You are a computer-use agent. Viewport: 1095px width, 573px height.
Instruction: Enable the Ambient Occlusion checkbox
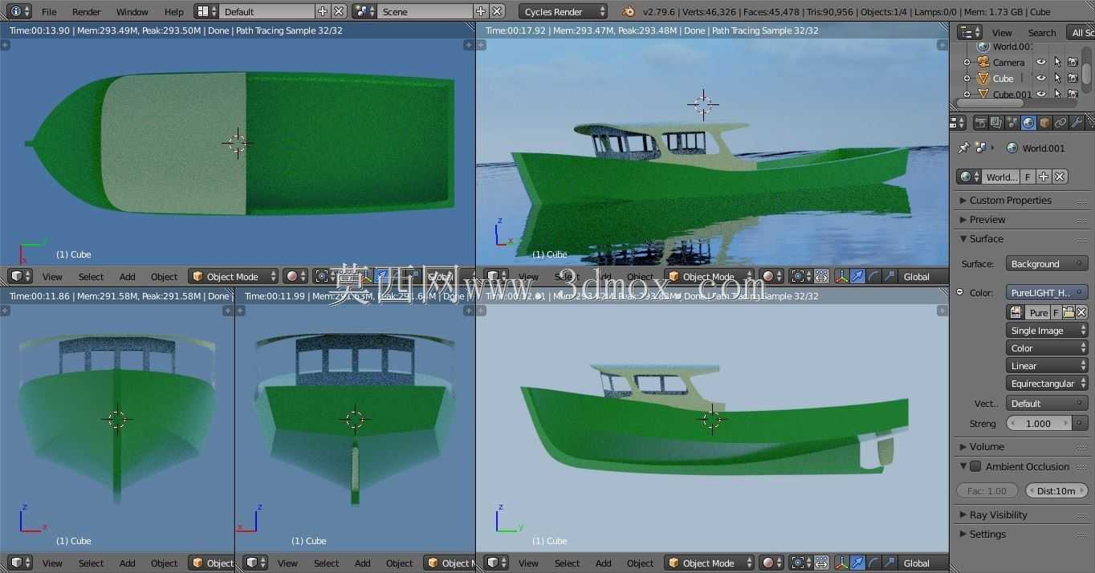coord(975,466)
